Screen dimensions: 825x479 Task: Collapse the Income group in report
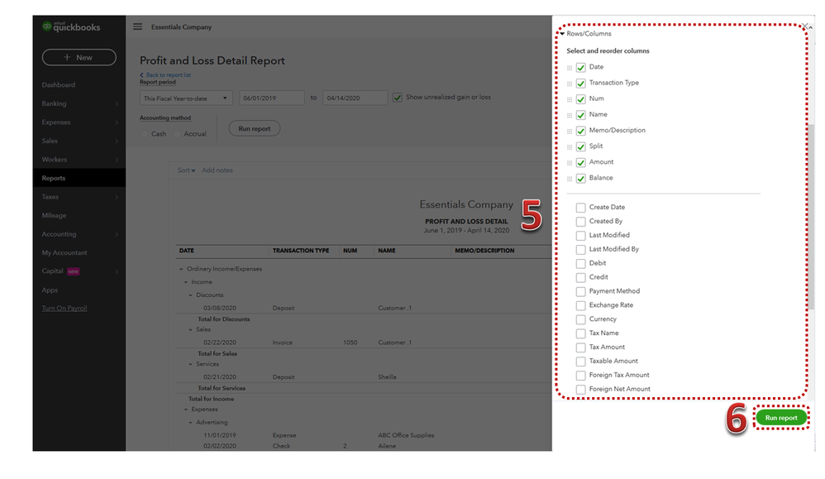pyautogui.click(x=186, y=282)
